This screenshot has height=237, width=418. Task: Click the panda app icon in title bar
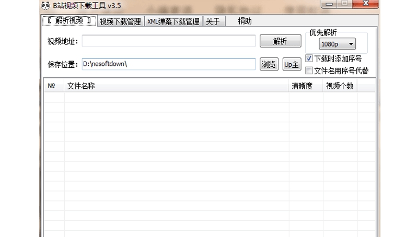pos(45,6)
